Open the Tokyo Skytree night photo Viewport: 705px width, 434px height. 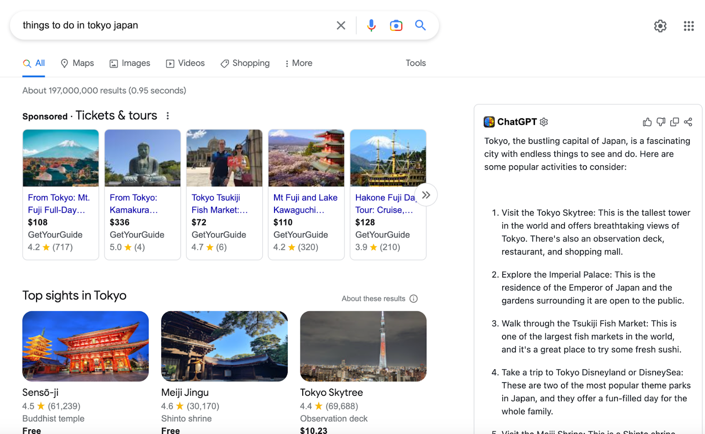(363, 346)
